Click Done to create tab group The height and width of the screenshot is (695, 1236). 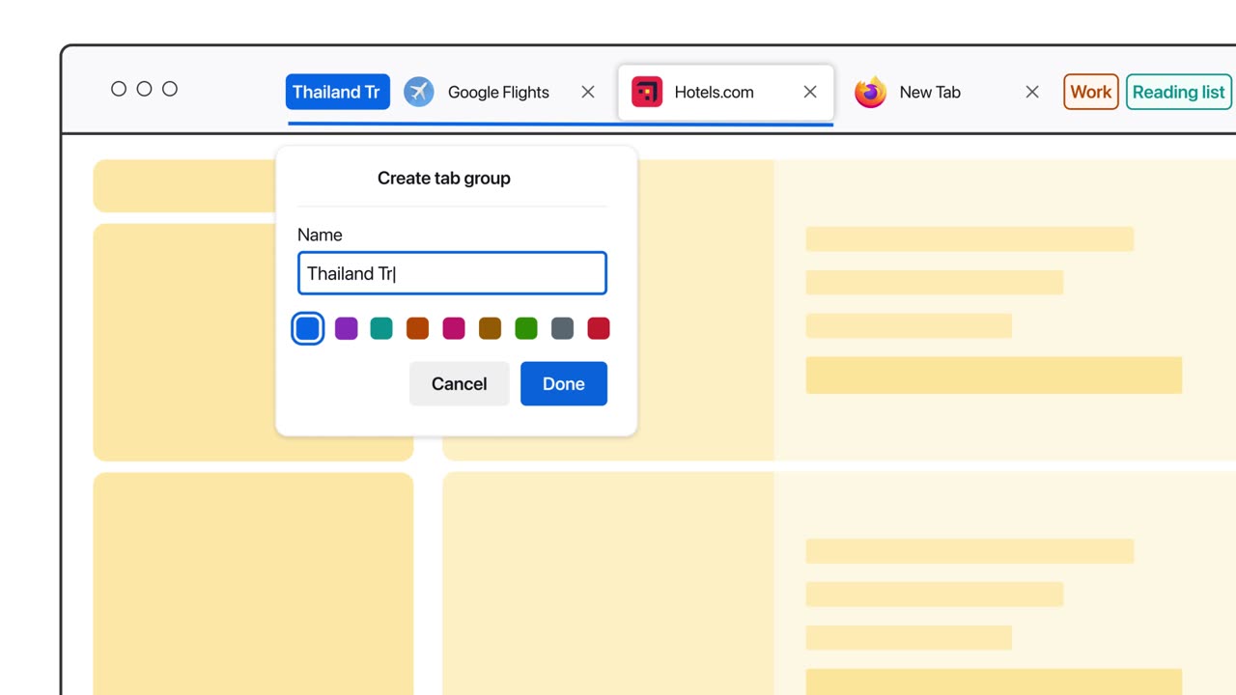(x=564, y=383)
